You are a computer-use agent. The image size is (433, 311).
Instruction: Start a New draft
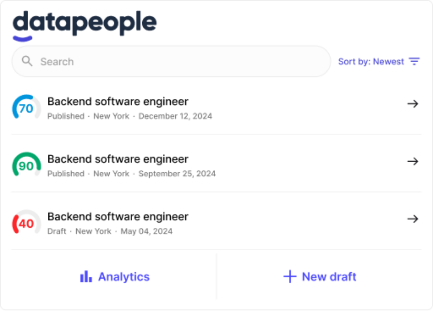(x=329, y=277)
